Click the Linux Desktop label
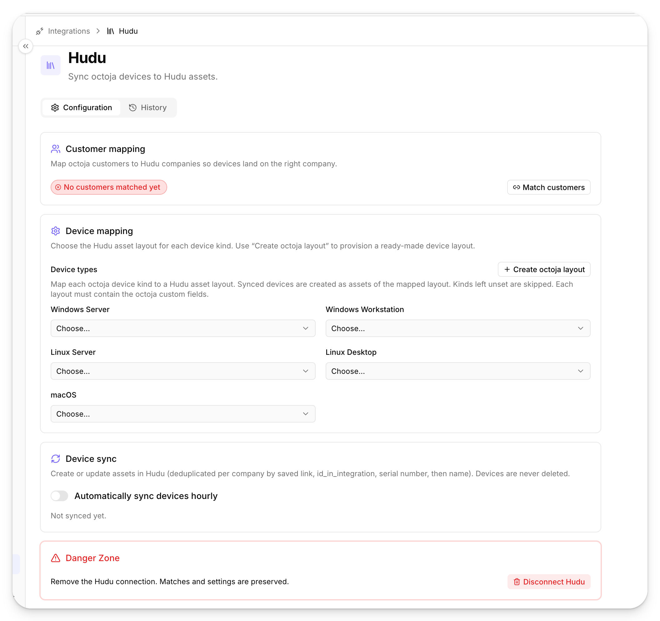The width and height of the screenshot is (660, 621). [351, 352]
